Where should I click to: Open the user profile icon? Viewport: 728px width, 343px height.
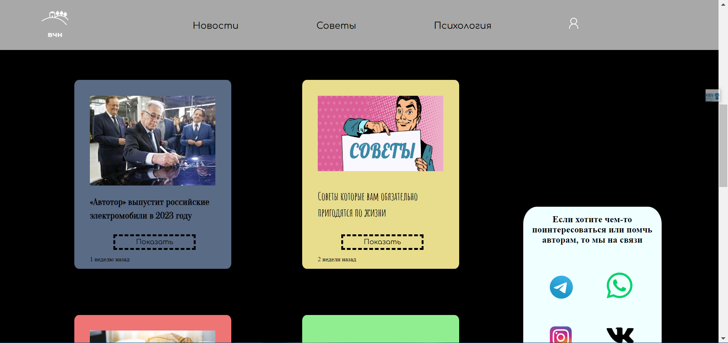573,23
